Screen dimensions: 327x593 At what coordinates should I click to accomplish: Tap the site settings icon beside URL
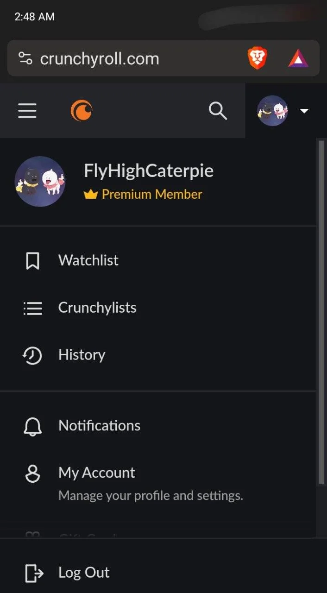pyautogui.click(x=25, y=58)
